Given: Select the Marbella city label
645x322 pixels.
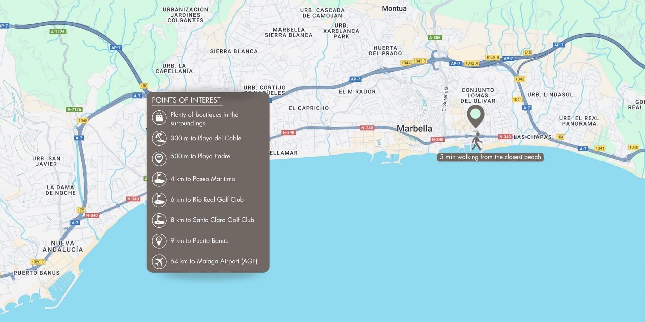Looking at the screenshot, I should tap(415, 128).
